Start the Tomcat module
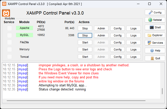This screenshot has height=109, width=167. 85,57
